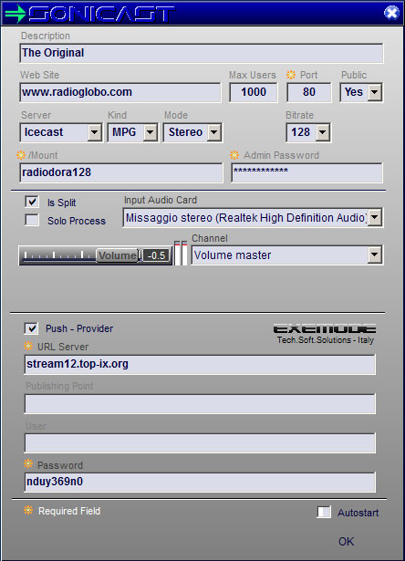Click star icon beside Admin Password label
This screenshot has height=561, width=405.
tap(234, 155)
